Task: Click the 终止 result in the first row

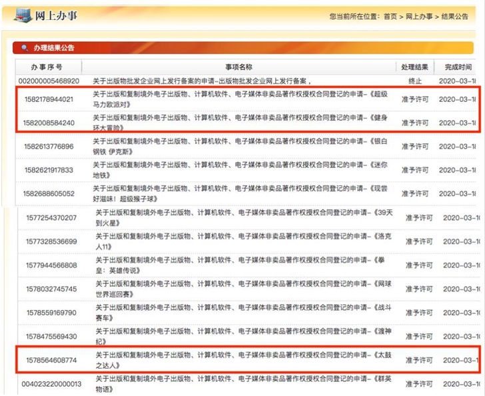Action: click(415, 81)
